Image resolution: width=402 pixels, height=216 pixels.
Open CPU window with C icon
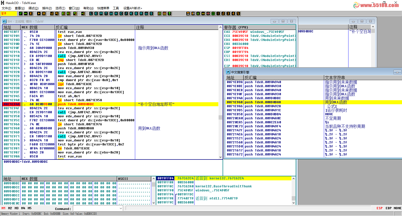pyautogui.click(x=121, y=14)
